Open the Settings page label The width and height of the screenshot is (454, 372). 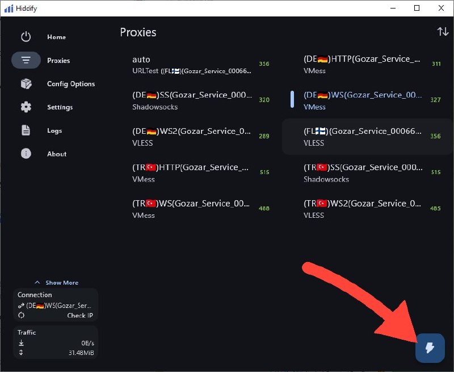[60, 107]
